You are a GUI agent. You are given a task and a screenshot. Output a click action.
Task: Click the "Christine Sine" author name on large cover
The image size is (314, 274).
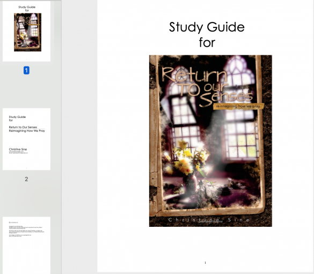[x=209, y=220]
